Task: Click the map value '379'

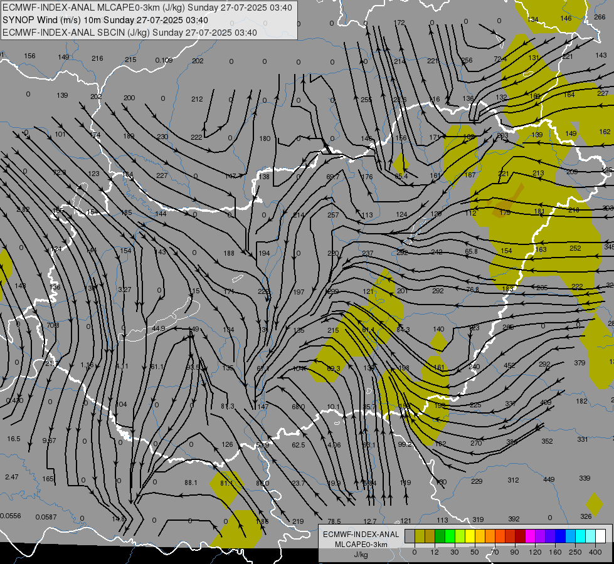Action: pos(580,363)
